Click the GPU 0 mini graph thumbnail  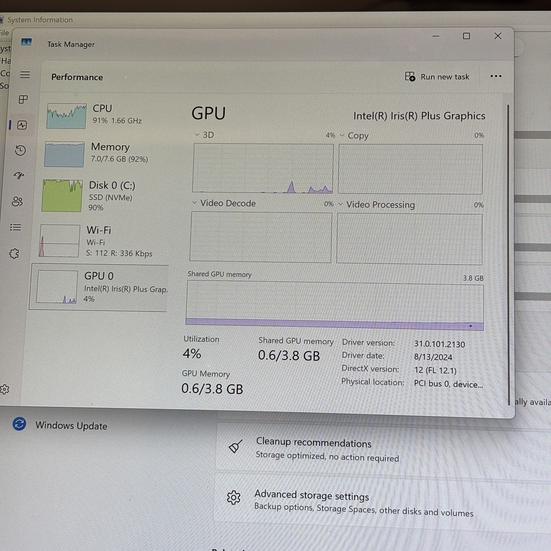57,287
